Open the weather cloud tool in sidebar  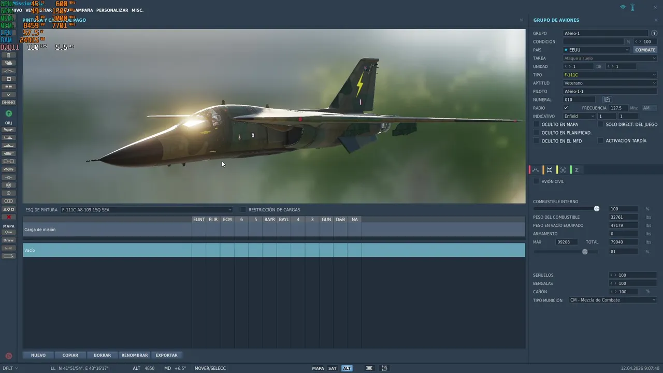pos(8,63)
